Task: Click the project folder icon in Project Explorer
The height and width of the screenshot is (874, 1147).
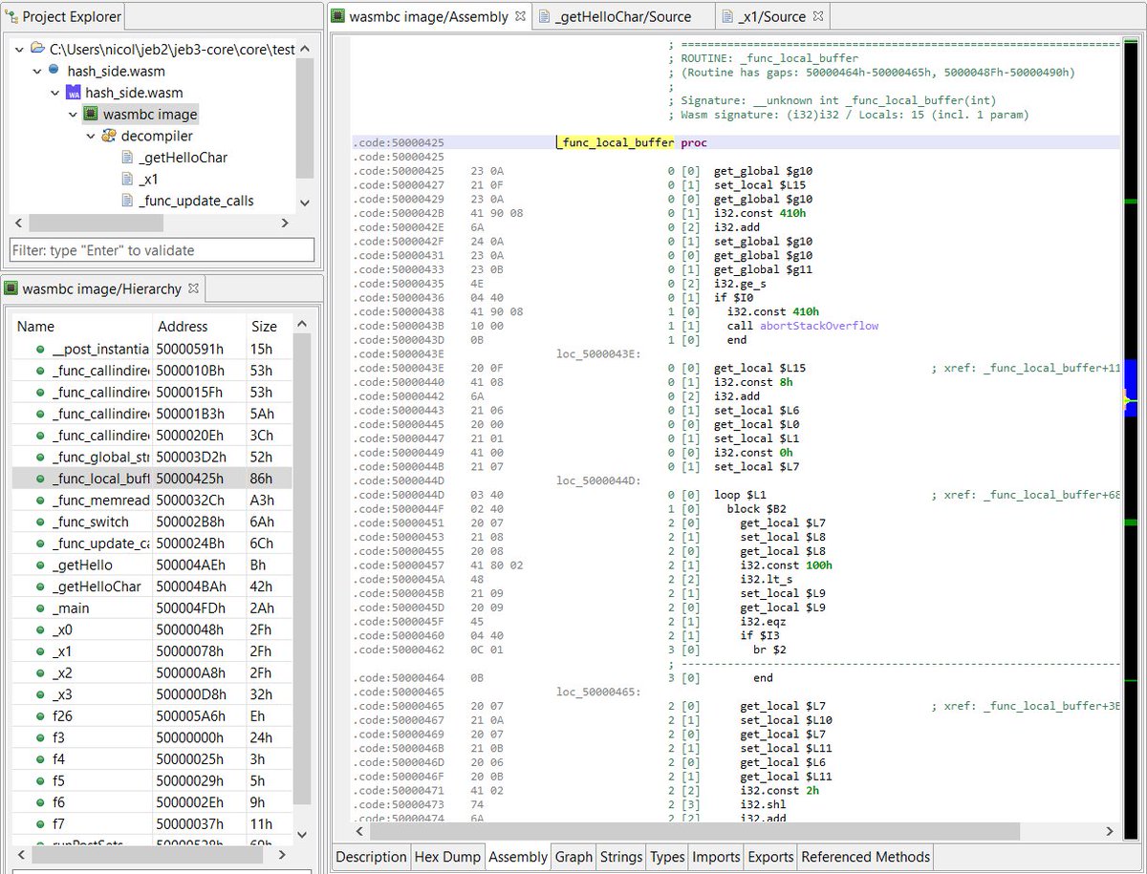Action: (37, 49)
